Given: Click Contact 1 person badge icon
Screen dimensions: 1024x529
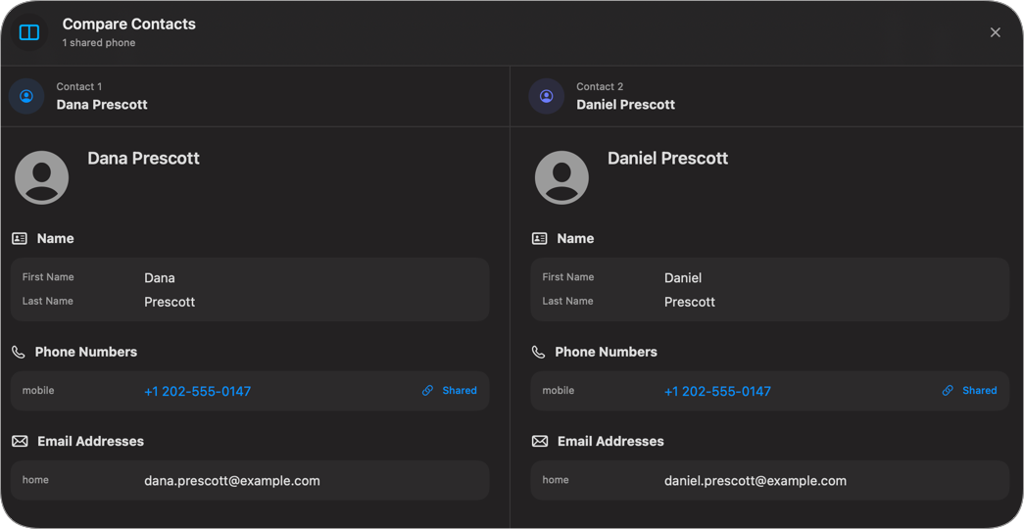Looking at the screenshot, I should (x=26, y=97).
